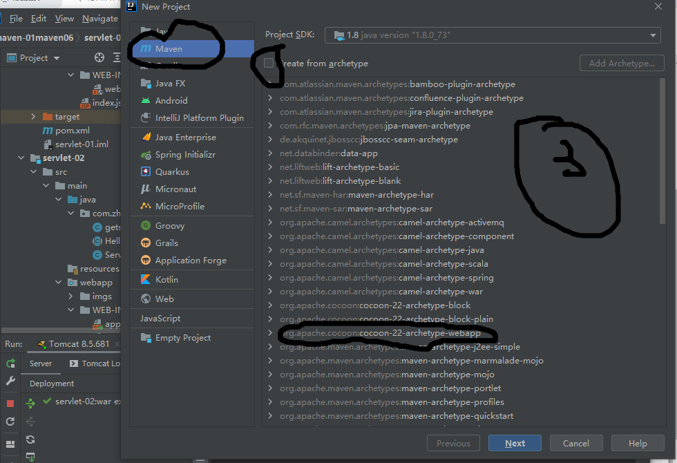Expand the imgs folder in project tree

click(70, 296)
